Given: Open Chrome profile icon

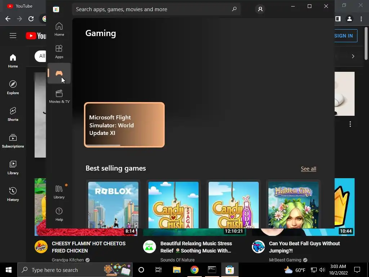Looking at the screenshot, I should click(350, 19).
